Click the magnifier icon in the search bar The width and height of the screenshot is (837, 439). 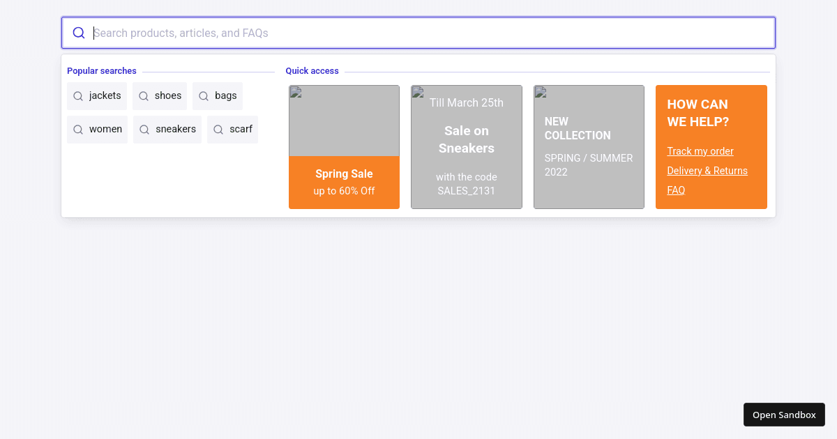point(79,33)
